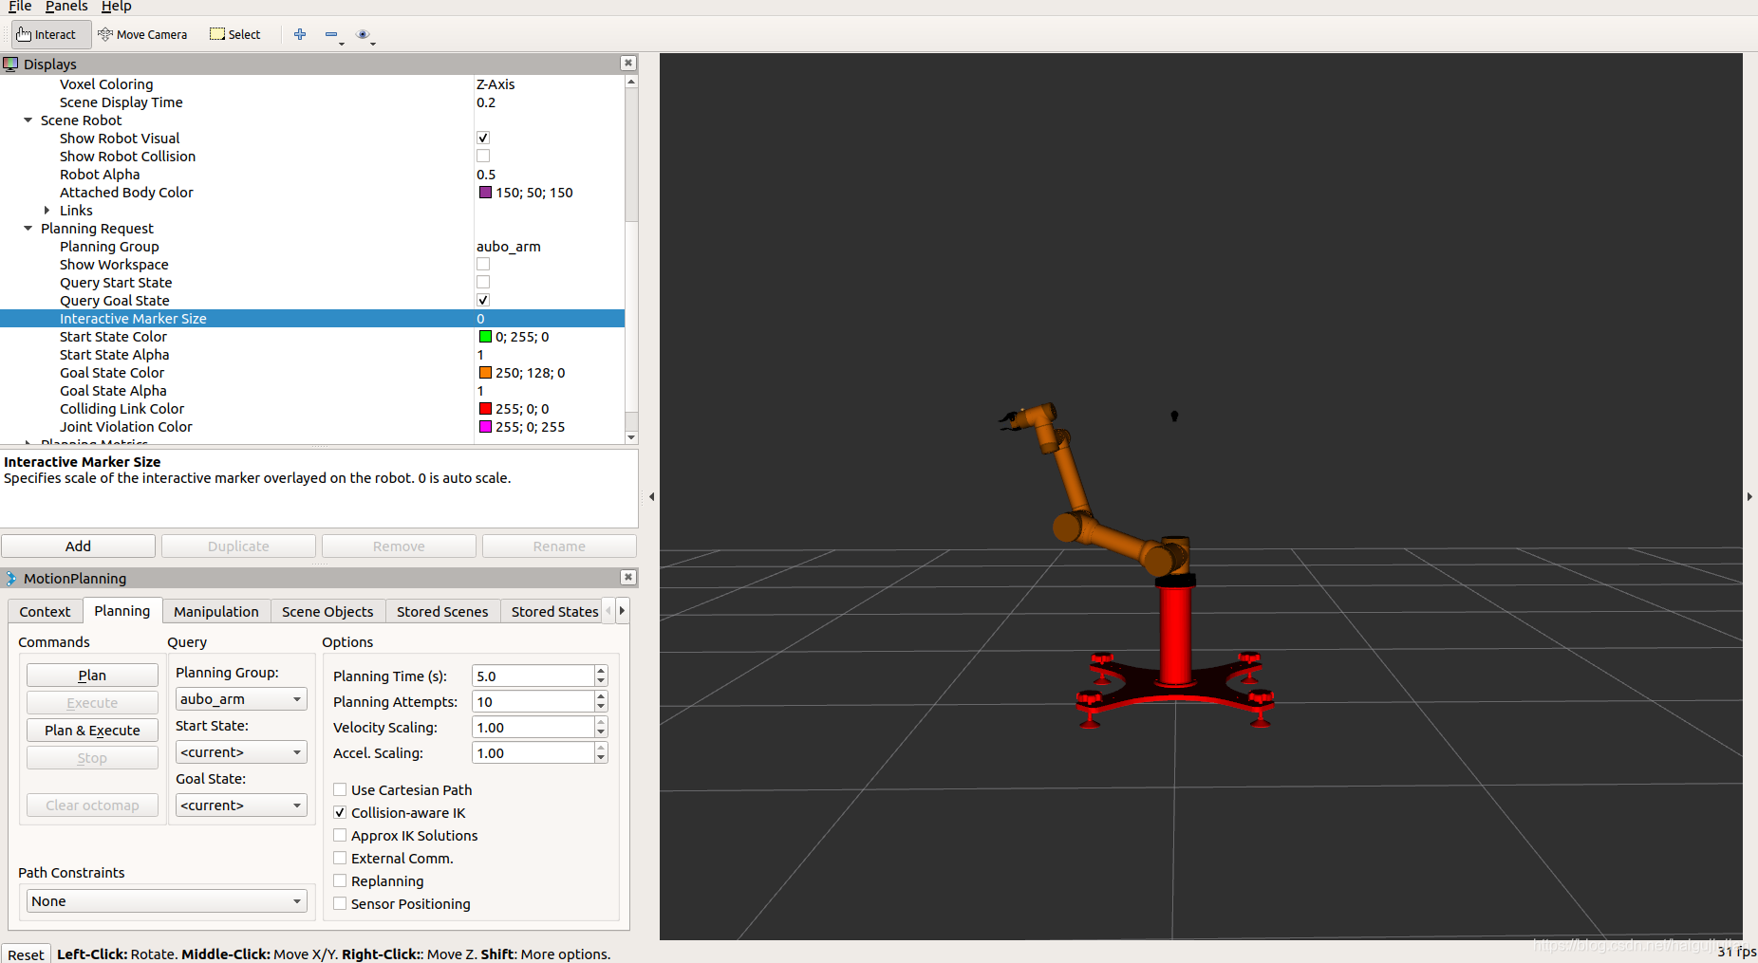Viewport: 1758px width, 963px height.
Task: Click the Plan & Execute button
Action: pos(92,731)
